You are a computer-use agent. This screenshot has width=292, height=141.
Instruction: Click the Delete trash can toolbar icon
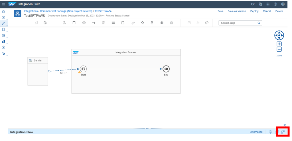click(x=103, y=23)
